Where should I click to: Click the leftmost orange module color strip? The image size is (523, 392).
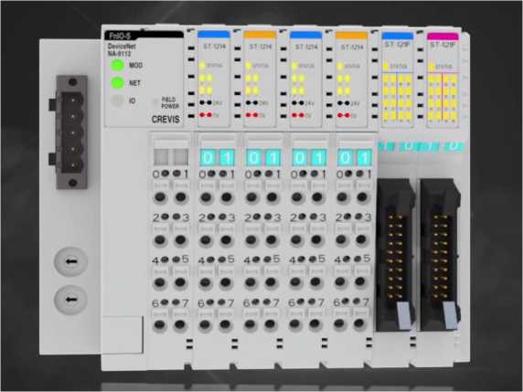pyautogui.click(x=260, y=35)
